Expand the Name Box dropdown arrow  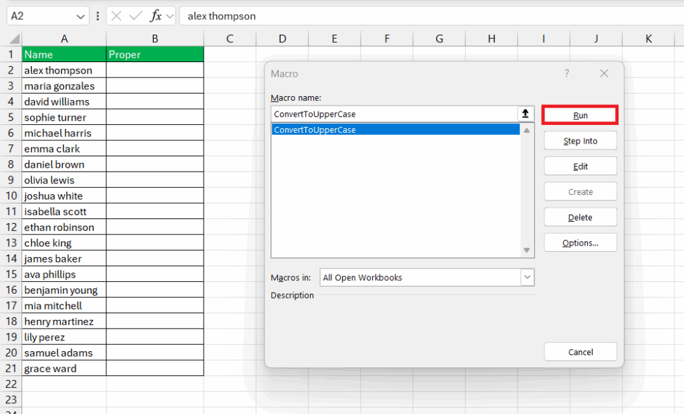pyautogui.click(x=81, y=16)
